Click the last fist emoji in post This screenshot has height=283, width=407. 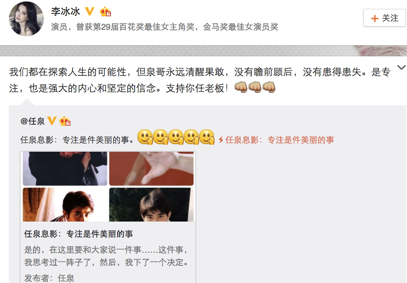coord(269,87)
